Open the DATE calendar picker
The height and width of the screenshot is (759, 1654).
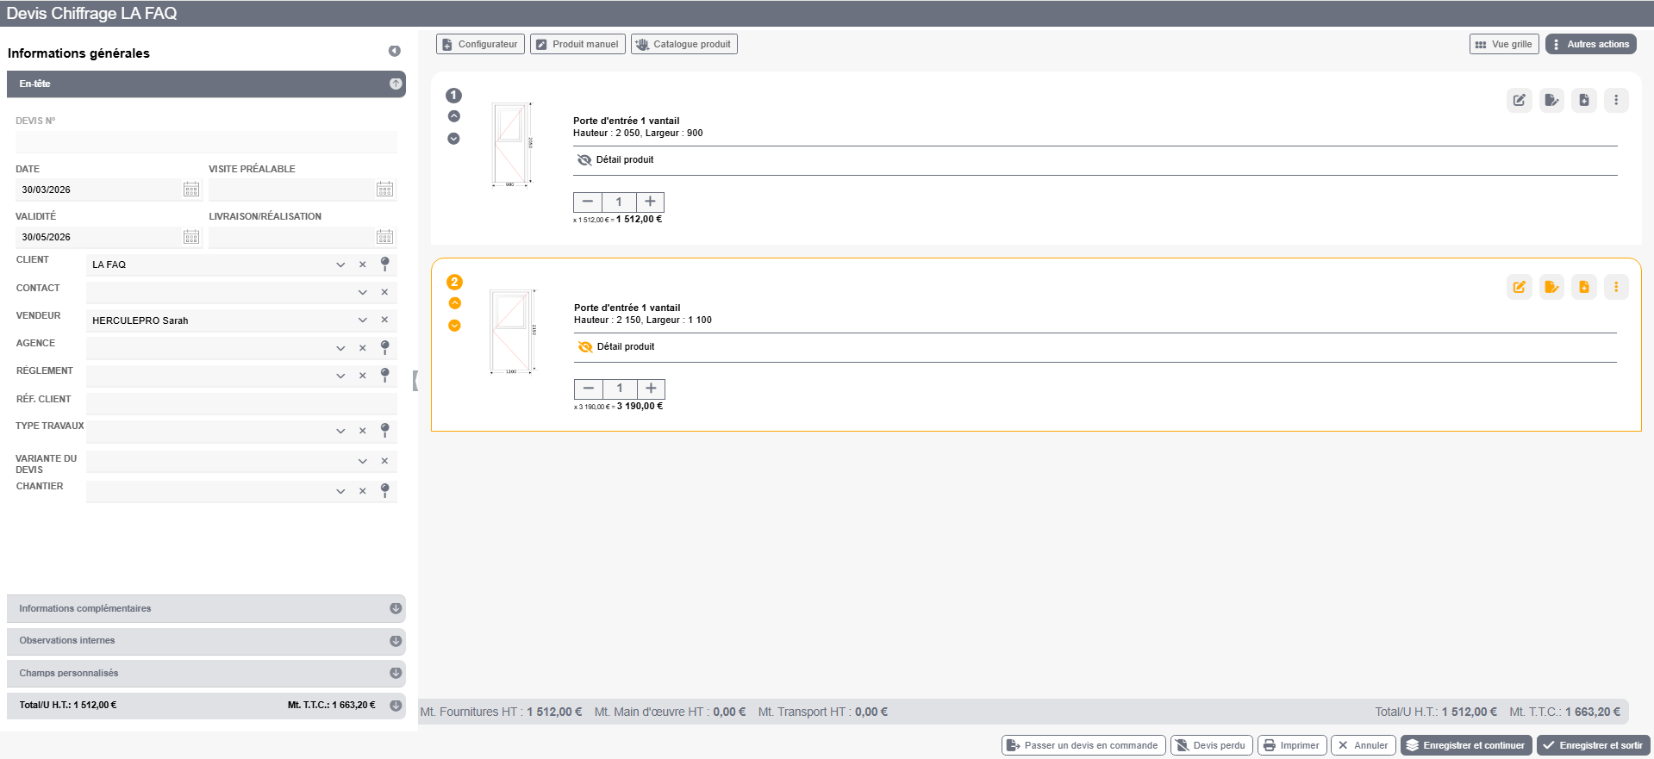[x=191, y=190]
